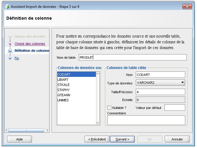
Task: Select the STKPHY source column
Action: (x=63, y=90)
